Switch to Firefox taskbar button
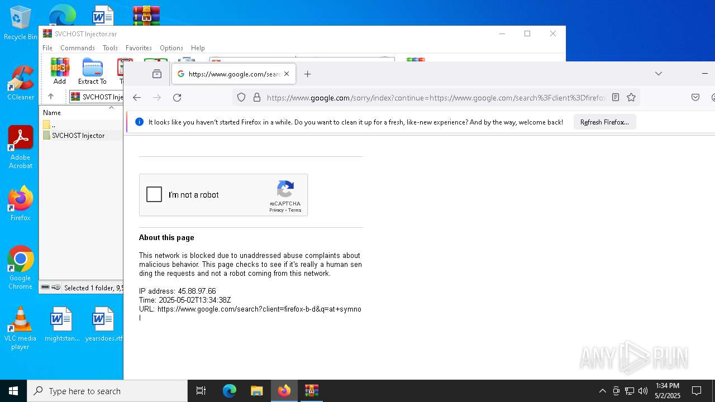 click(x=284, y=391)
